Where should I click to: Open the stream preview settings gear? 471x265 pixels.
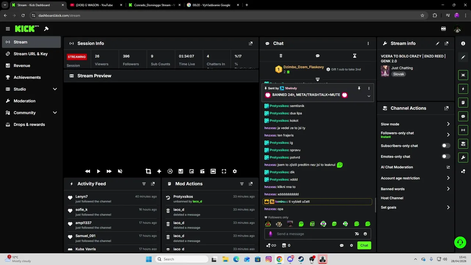point(235,171)
